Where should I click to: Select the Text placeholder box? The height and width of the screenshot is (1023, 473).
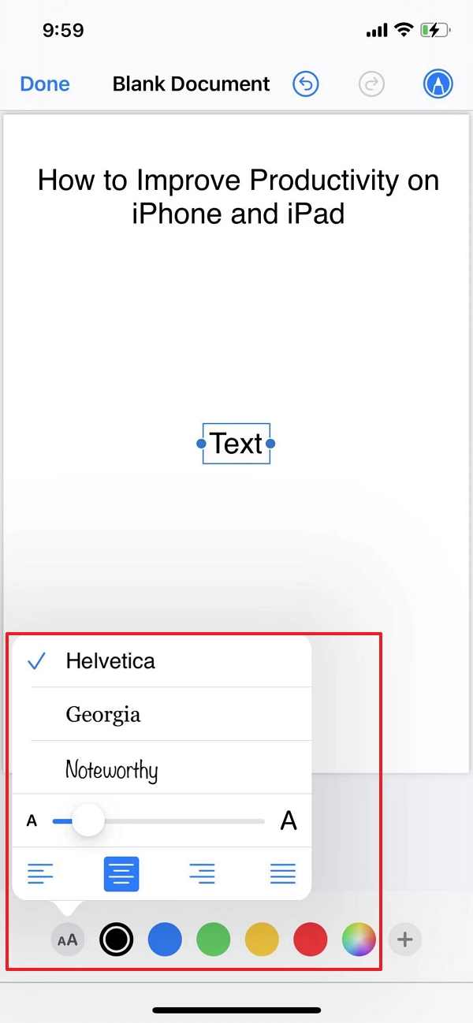(x=236, y=444)
